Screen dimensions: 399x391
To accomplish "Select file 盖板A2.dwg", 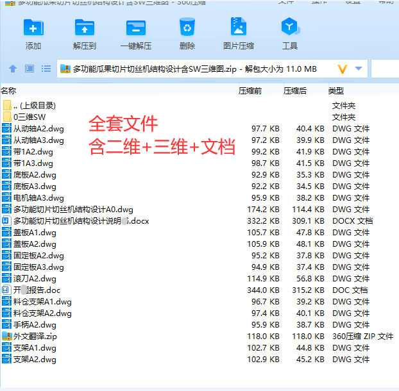I will [35, 244].
